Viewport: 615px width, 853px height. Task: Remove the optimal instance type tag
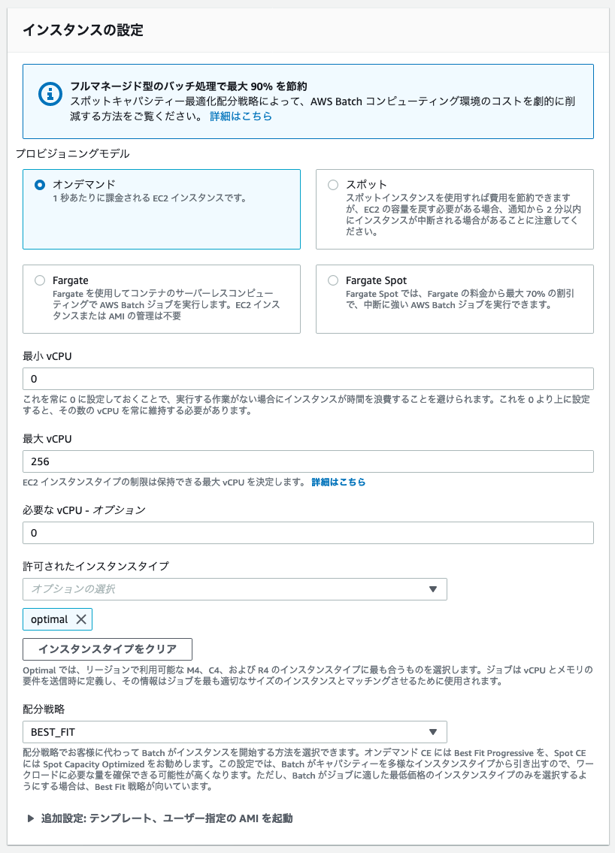tap(81, 619)
